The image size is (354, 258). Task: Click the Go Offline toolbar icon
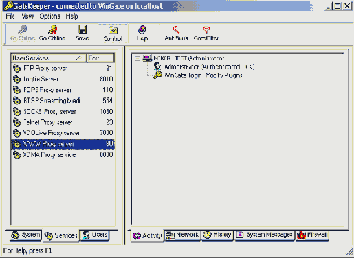click(53, 30)
